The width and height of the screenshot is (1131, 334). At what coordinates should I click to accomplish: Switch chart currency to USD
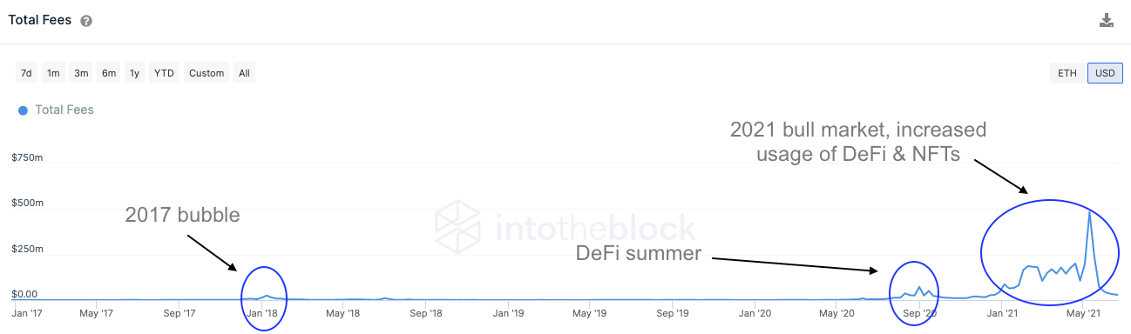pos(1105,73)
